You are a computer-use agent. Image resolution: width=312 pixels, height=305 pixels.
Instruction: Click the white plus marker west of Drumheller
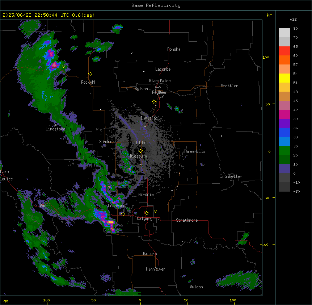pyautogui.click(x=222, y=136)
